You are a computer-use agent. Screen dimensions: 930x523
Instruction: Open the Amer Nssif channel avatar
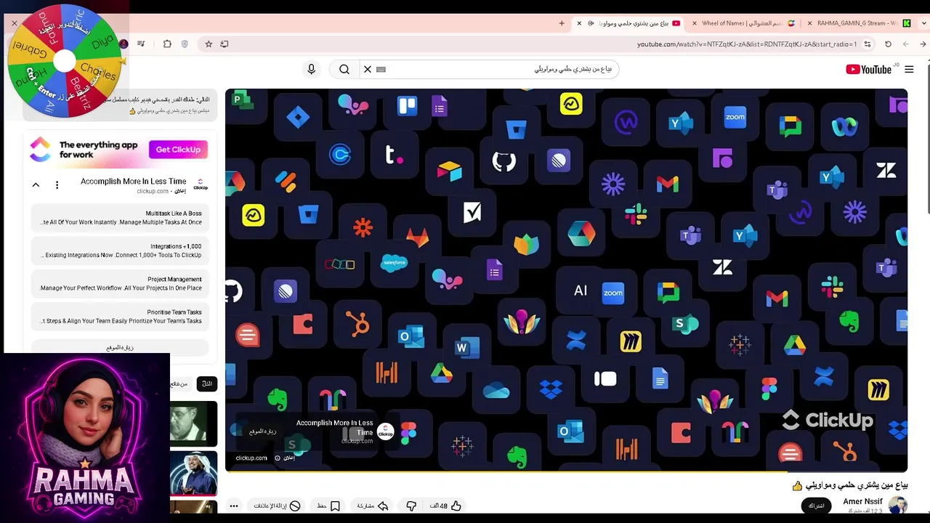898,506
